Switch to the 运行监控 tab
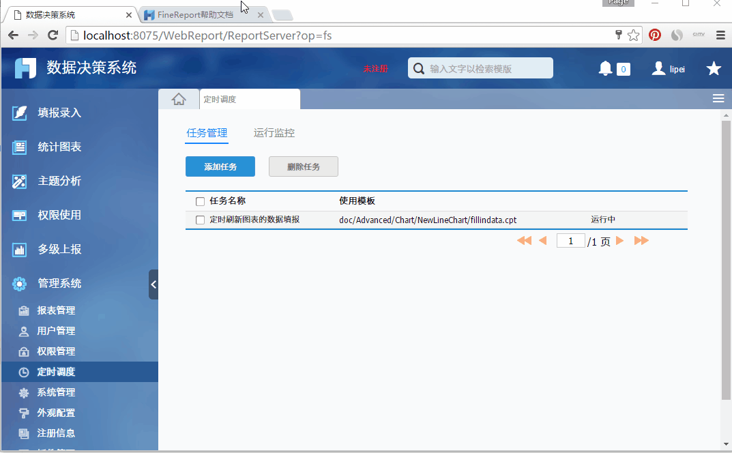Viewport: 732px width, 453px height. [274, 133]
